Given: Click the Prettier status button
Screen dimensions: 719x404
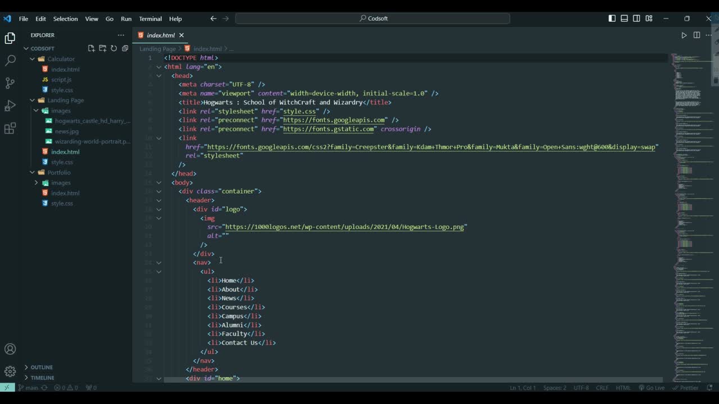Looking at the screenshot, I should pyautogui.click(x=685, y=388).
